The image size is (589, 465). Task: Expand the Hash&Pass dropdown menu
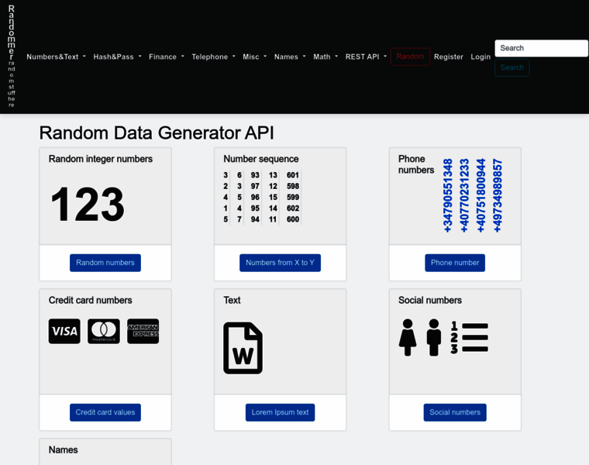[117, 57]
